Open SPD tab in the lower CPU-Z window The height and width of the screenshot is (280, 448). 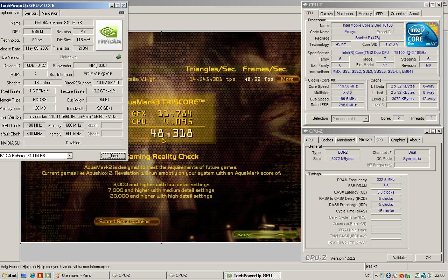pos(380,140)
